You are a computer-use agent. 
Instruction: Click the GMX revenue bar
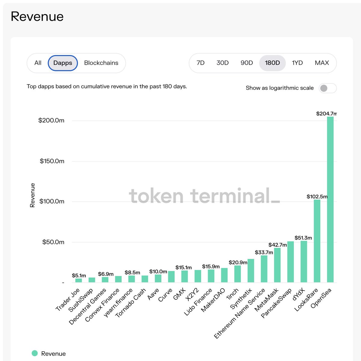[185, 276]
